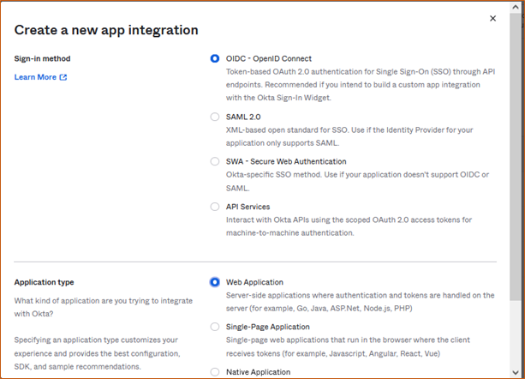Click the scrollbar up arrow
This screenshot has width=525, height=379.
pyautogui.click(x=516, y=7)
